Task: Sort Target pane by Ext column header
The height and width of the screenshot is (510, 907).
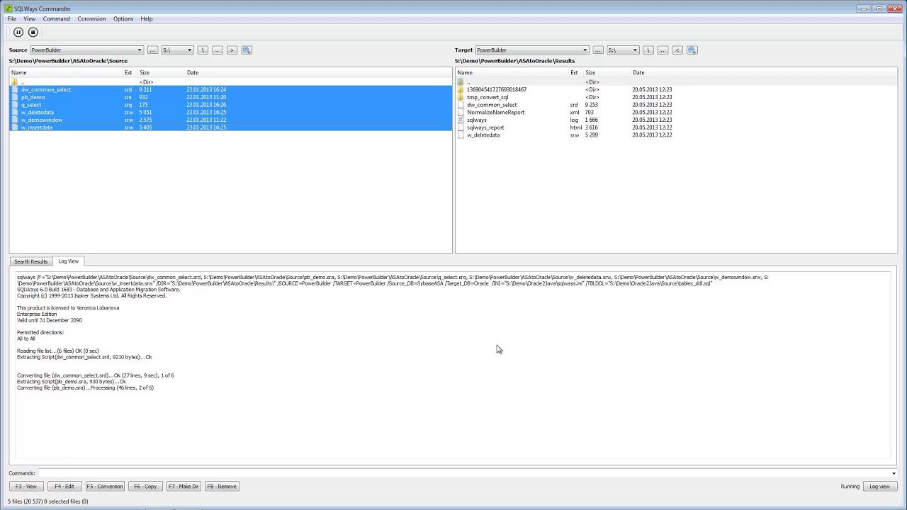Action: tap(574, 73)
